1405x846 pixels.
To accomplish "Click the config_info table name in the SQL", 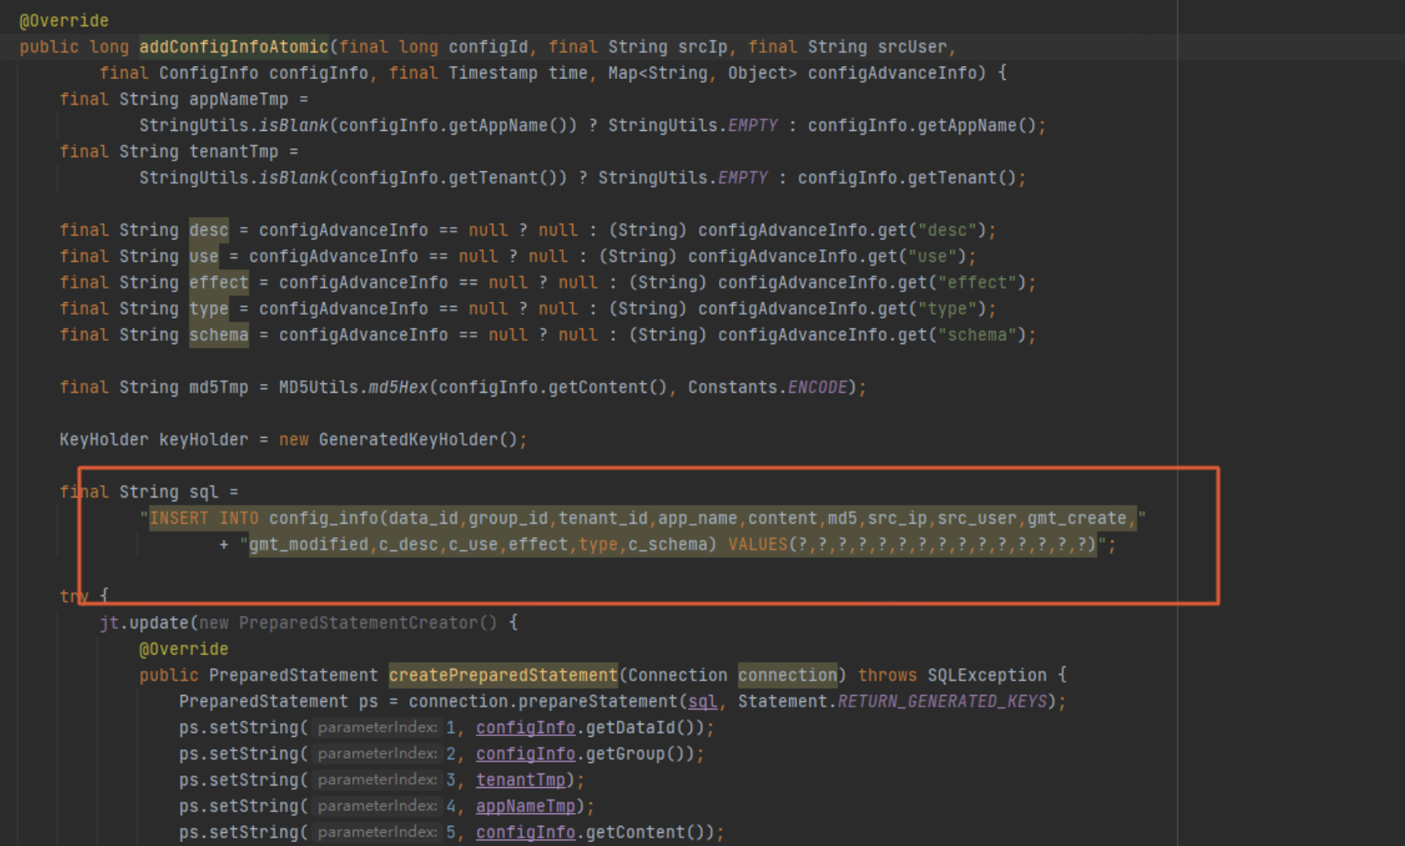I will point(323,518).
